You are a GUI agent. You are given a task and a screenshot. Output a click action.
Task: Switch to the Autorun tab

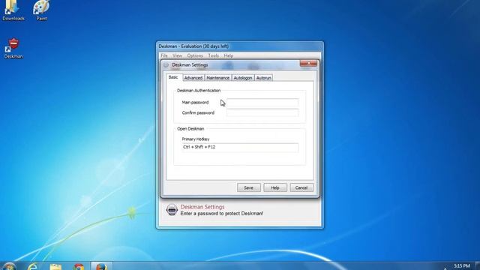tap(263, 78)
